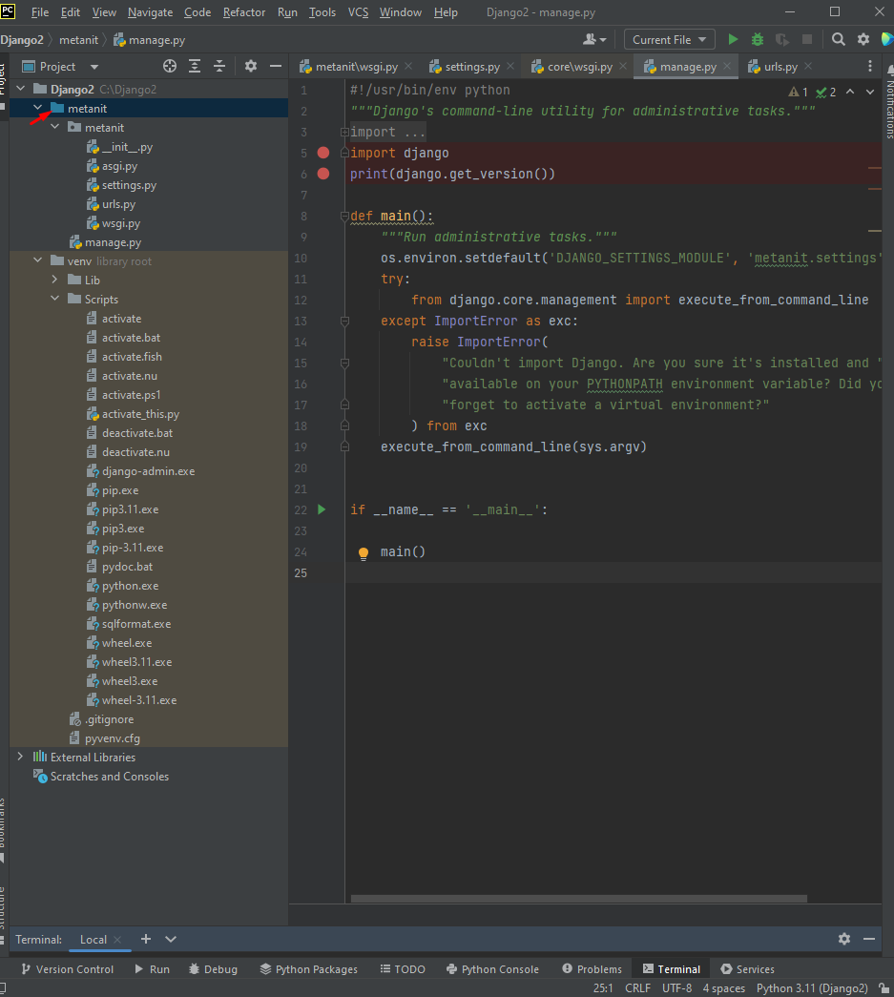Run the current file with green play button
This screenshot has width=894, height=997.
[x=733, y=39]
